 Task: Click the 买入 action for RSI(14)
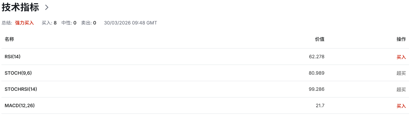tap(401, 57)
